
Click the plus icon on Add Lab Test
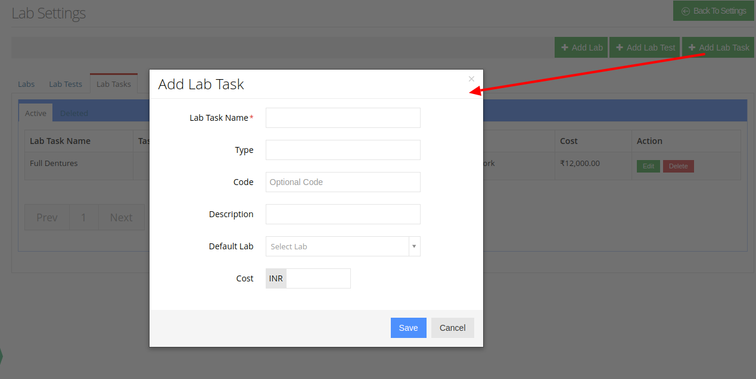coord(620,48)
